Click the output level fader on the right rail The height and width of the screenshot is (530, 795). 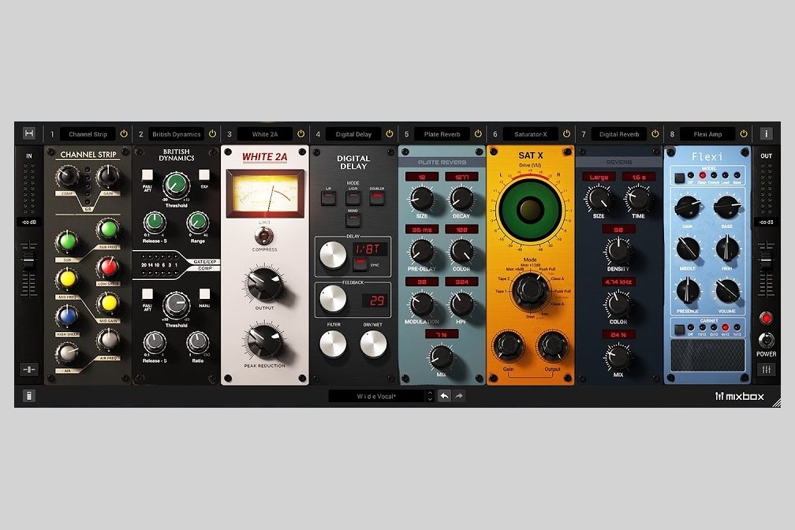click(x=767, y=260)
